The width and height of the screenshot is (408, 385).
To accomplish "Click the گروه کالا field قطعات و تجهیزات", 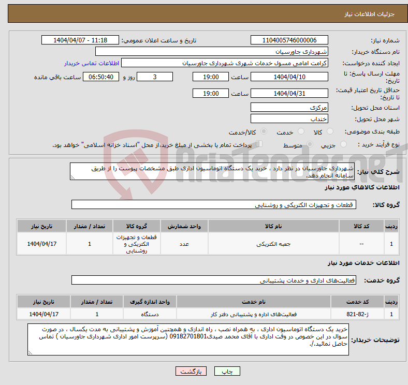I will [x=214, y=204].
